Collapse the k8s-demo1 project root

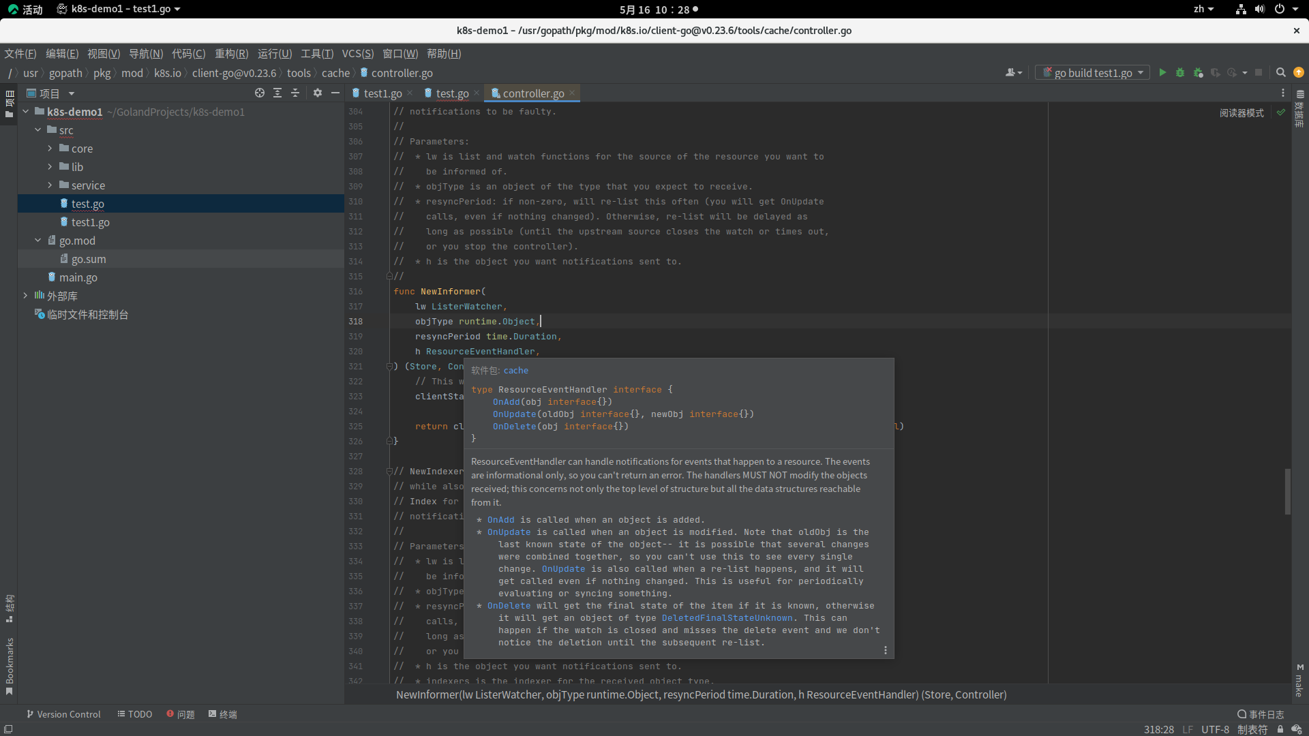coord(26,111)
